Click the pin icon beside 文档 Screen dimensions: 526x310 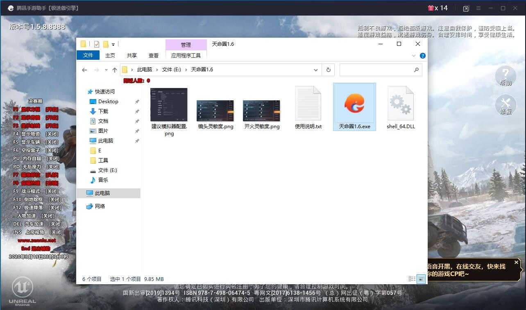(x=137, y=121)
